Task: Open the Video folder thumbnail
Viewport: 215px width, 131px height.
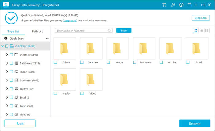Action: point(91,79)
